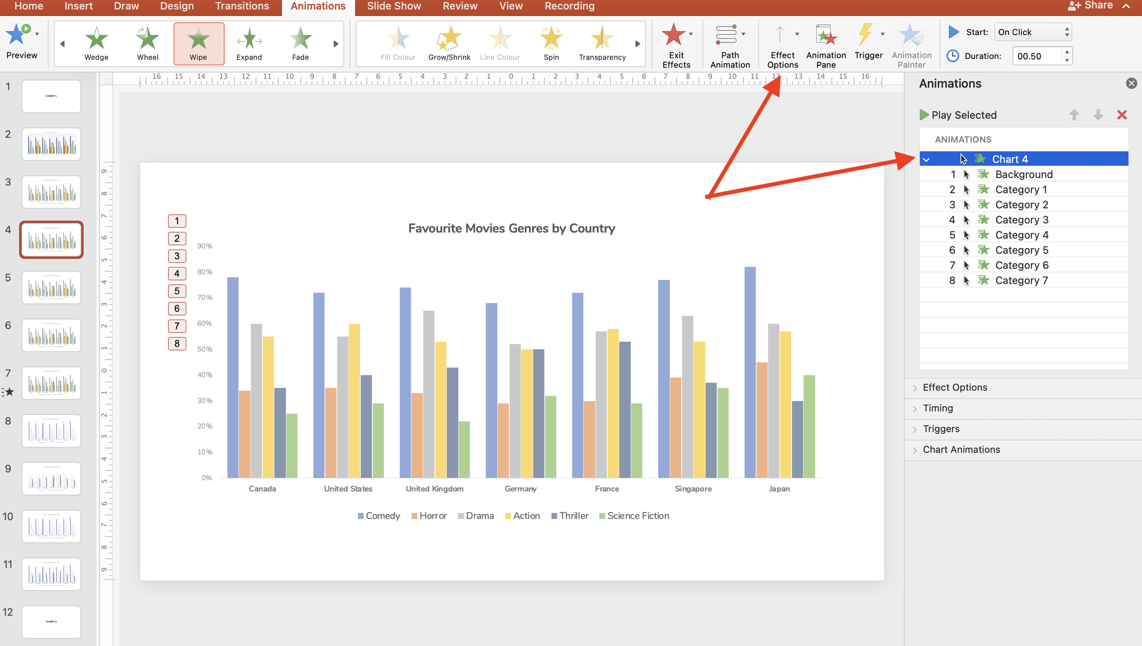Viewport: 1142px width, 646px height.
Task: Collapse the Chart 4 animation group
Action: pyautogui.click(x=926, y=159)
